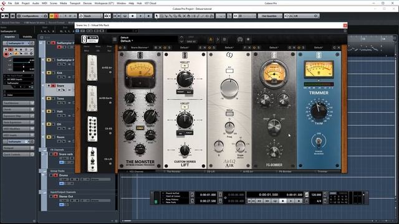Mute the OH track
The height and width of the screenshot is (224, 399).
(x=49, y=124)
